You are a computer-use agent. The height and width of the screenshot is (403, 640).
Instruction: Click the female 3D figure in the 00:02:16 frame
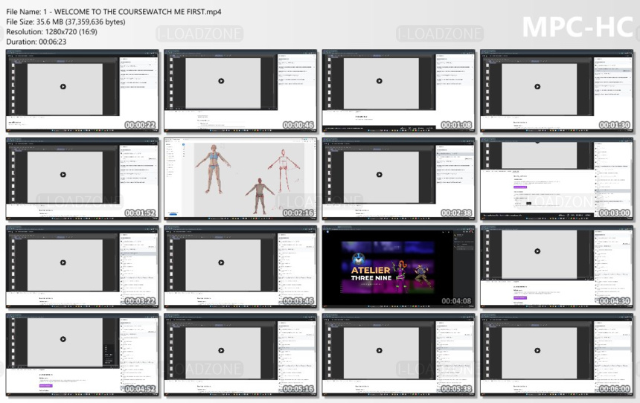pyautogui.click(x=213, y=167)
